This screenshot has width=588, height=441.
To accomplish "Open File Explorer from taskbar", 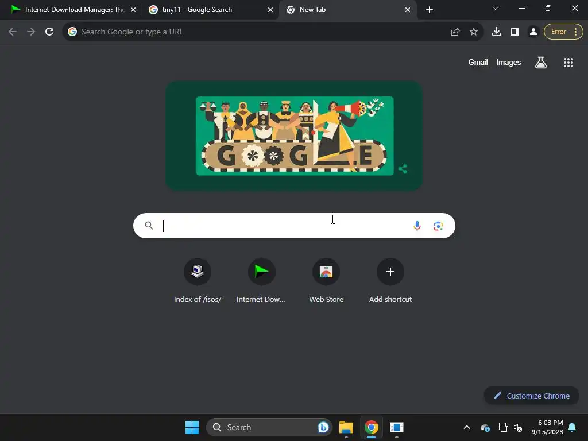I will click(x=346, y=427).
